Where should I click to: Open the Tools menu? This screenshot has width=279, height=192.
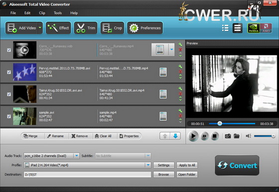(x=58, y=13)
